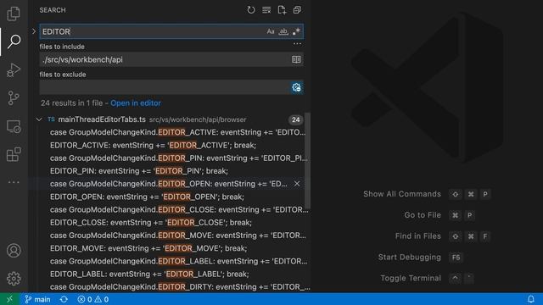Open the Explorer view in activity bar

click(x=14, y=14)
